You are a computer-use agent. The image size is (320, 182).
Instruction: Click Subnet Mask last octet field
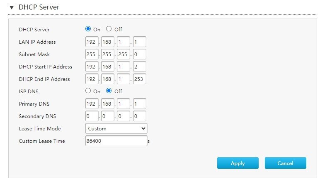point(140,54)
